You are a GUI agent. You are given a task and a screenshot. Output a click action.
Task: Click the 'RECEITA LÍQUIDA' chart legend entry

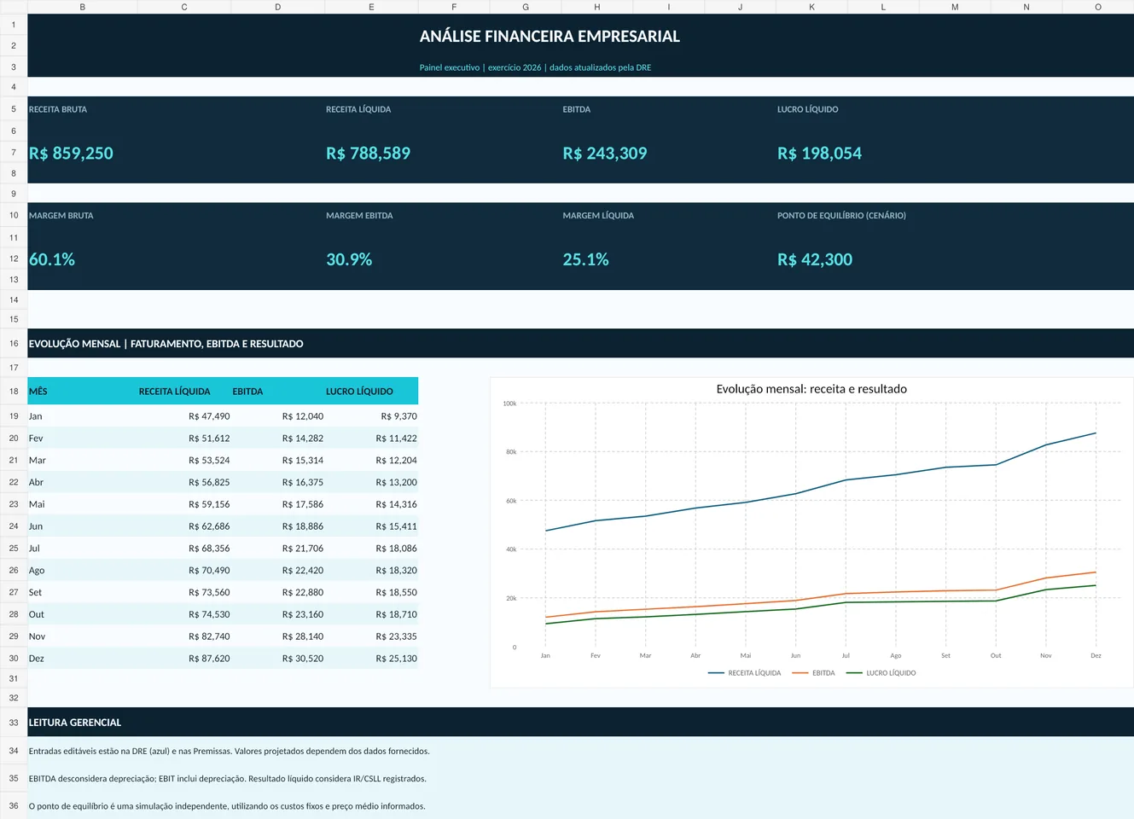click(x=745, y=673)
